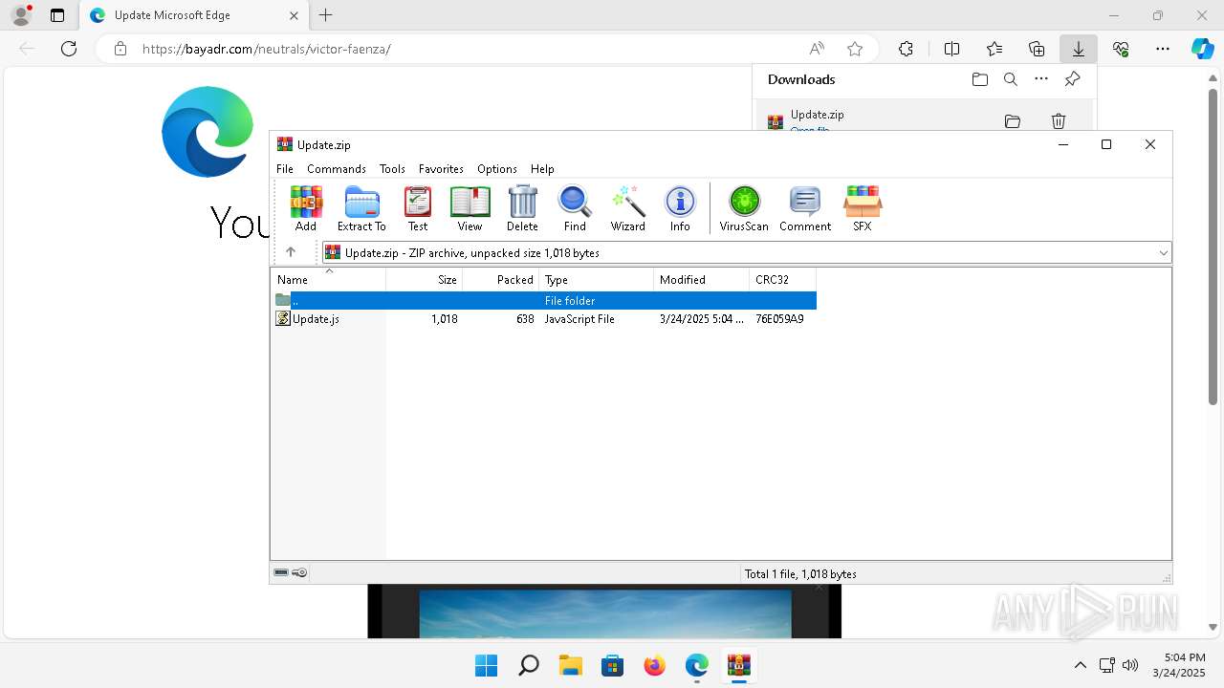Launch the Wizard tool
Image resolution: width=1224 pixels, height=688 pixels.
pyautogui.click(x=628, y=208)
